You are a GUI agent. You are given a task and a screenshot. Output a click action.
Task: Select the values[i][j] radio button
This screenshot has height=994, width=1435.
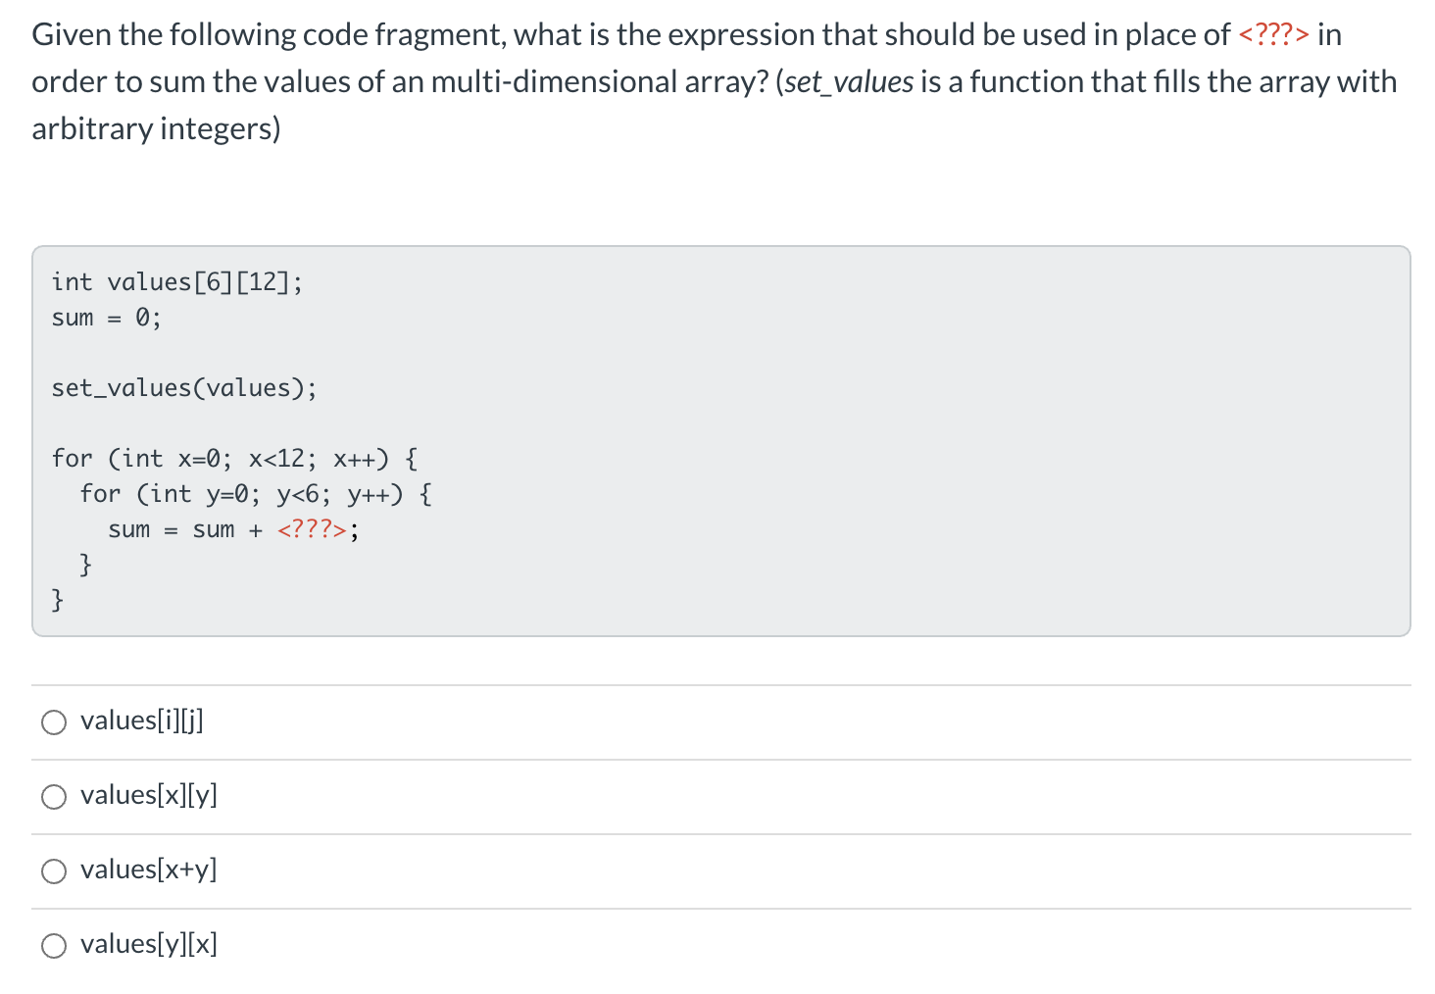click(x=54, y=721)
